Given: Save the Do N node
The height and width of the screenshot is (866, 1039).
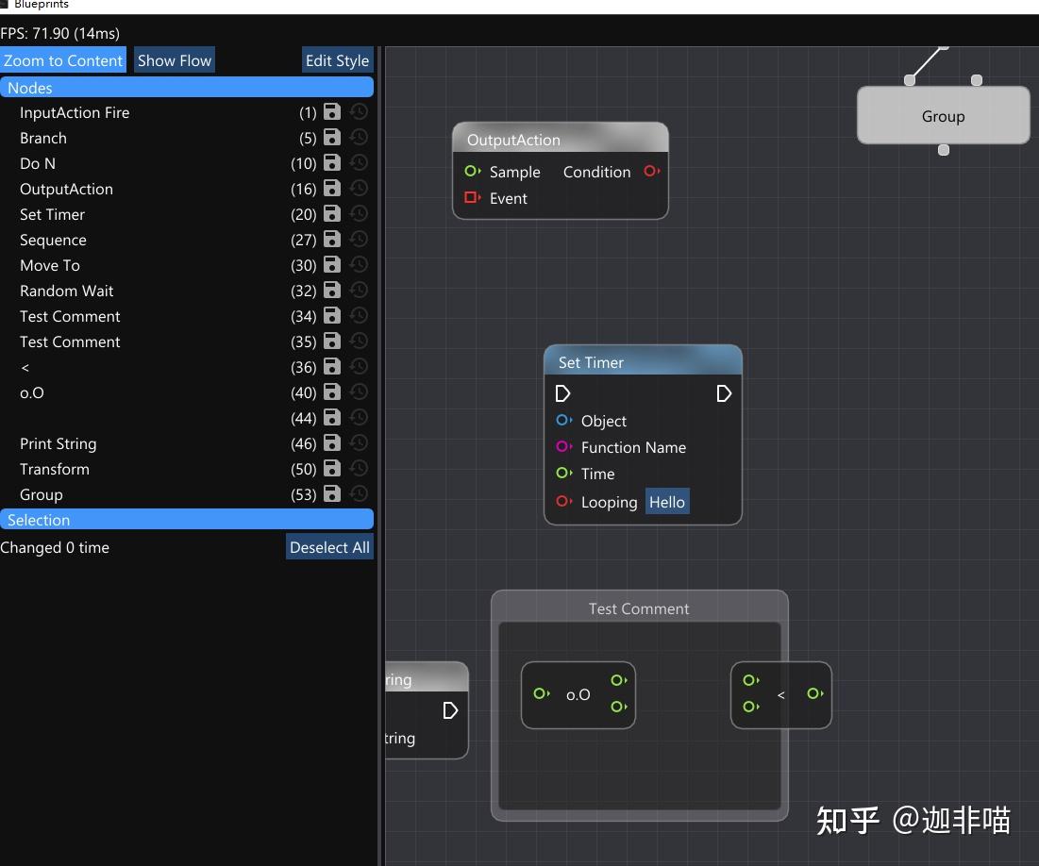Looking at the screenshot, I should (331, 162).
